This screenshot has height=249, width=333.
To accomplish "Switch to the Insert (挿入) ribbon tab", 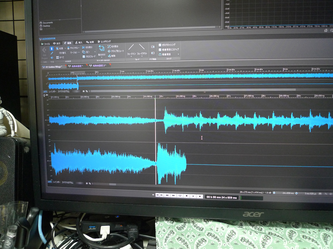I will coord(79,43).
